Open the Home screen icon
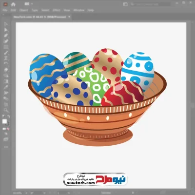195x195 pixels. click(13, 4)
